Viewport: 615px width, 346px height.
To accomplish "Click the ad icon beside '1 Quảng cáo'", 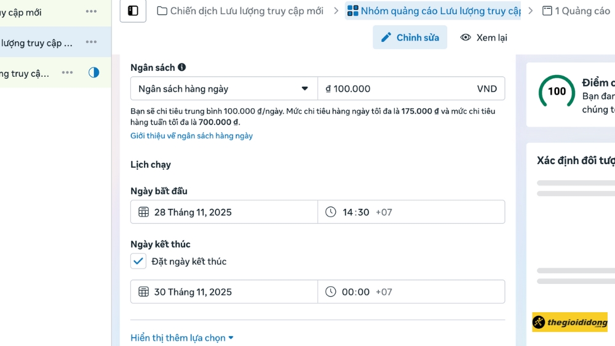I will pyautogui.click(x=547, y=10).
